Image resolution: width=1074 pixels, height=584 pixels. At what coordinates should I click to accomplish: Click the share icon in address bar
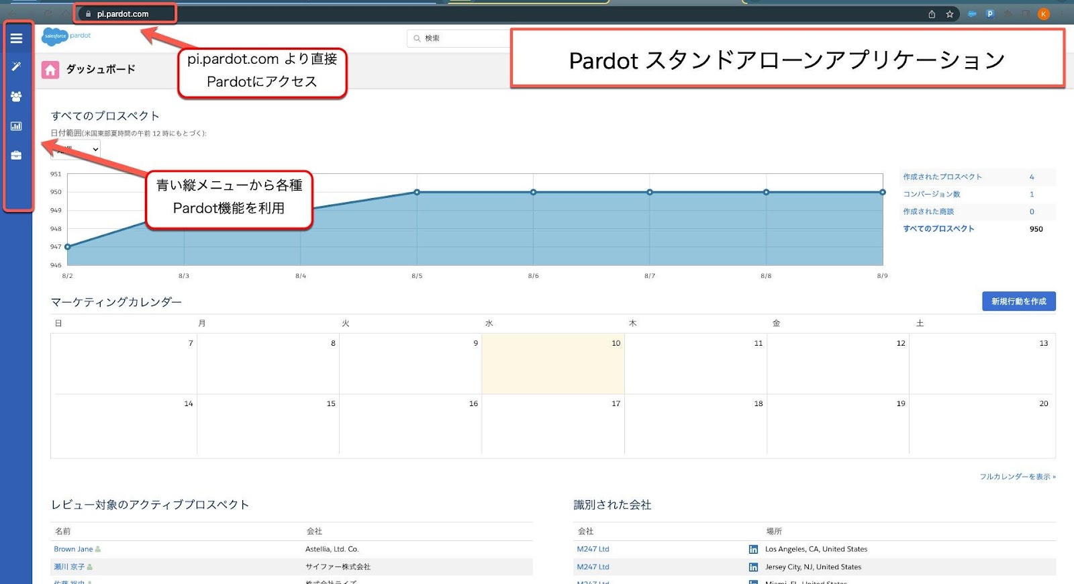click(932, 14)
